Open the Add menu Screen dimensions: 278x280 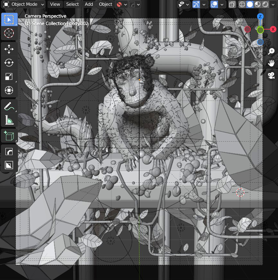[89, 4]
